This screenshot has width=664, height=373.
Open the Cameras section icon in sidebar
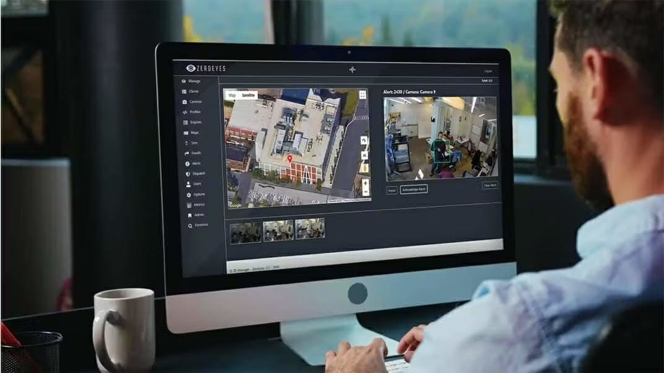pos(185,102)
